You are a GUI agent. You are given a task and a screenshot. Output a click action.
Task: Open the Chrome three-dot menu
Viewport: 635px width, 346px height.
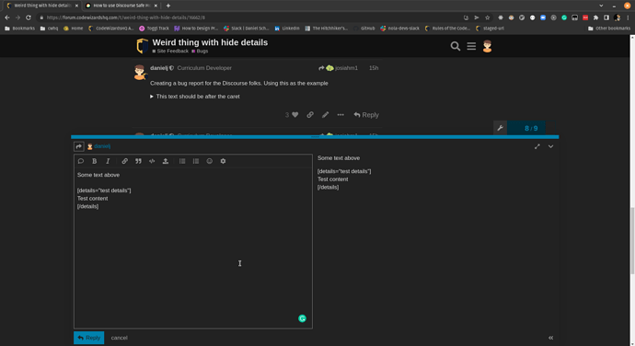point(628,17)
